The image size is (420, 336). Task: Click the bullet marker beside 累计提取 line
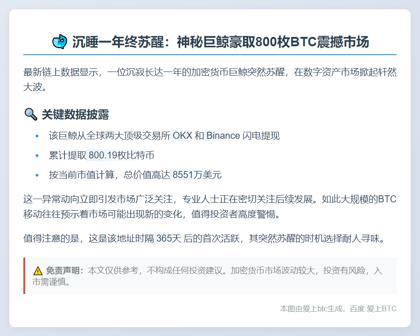(36, 156)
